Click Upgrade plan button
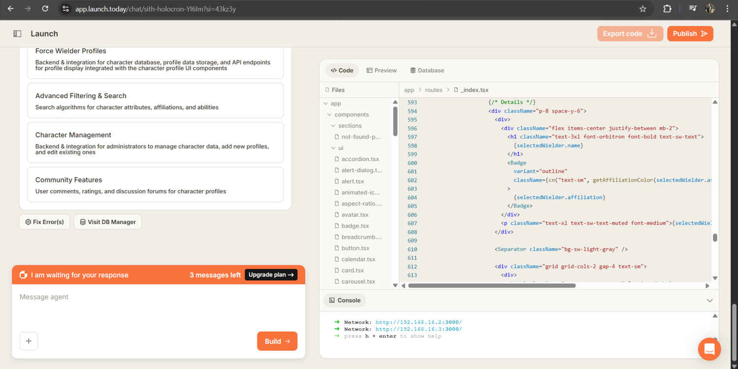The width and height of the screenshot is (738, 369). point(271,275)
